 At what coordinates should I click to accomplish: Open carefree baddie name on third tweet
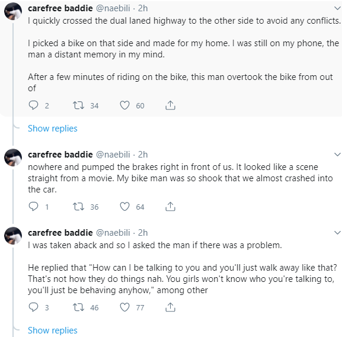tap(60, 233)
